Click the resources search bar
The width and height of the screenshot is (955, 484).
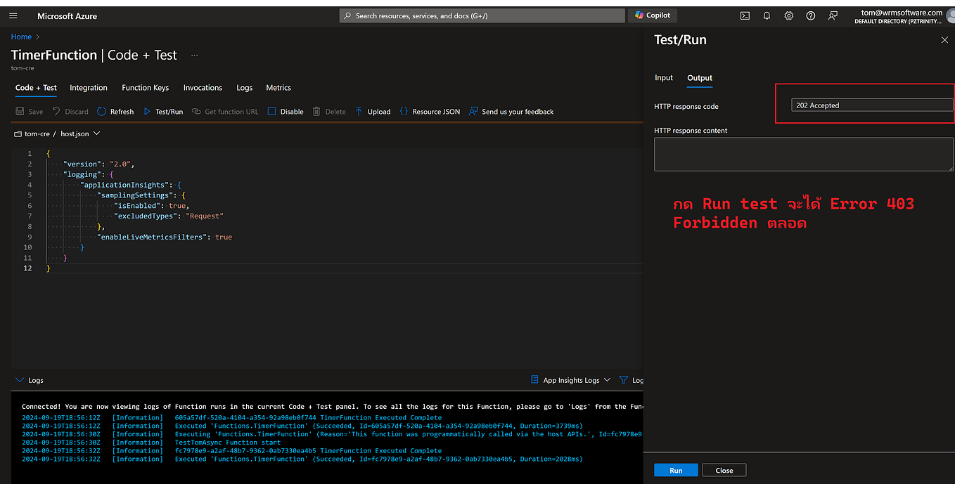(482, 15)
